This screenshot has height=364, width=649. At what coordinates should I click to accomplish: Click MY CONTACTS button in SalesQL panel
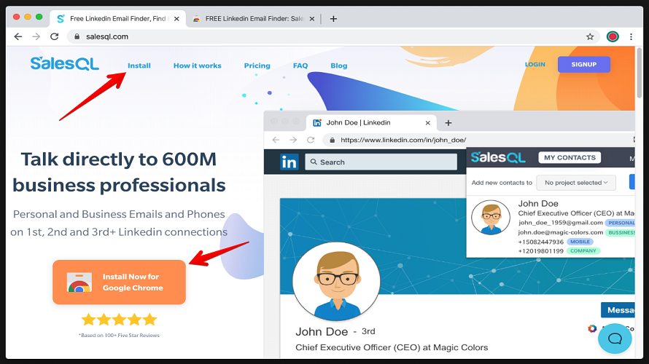(x=570, y=157)
